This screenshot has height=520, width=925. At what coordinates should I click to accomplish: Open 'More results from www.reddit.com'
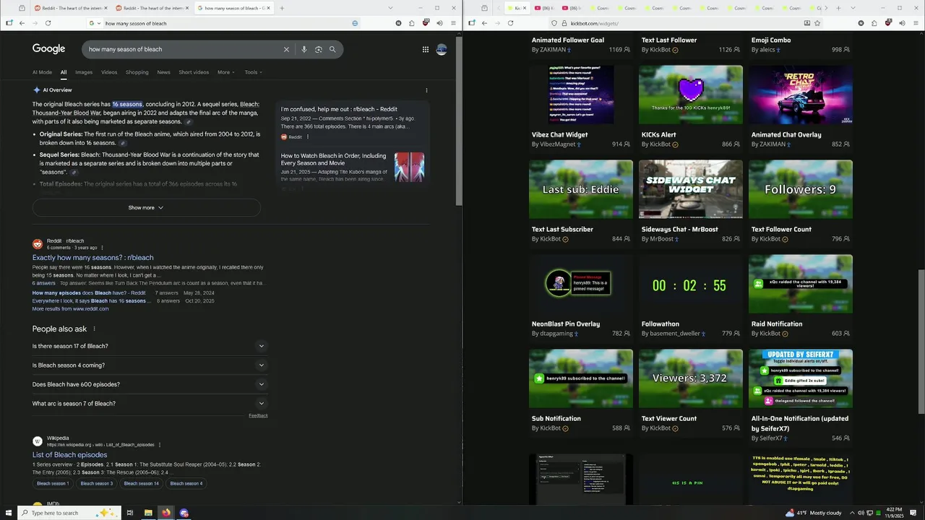(x=70, y=308)
